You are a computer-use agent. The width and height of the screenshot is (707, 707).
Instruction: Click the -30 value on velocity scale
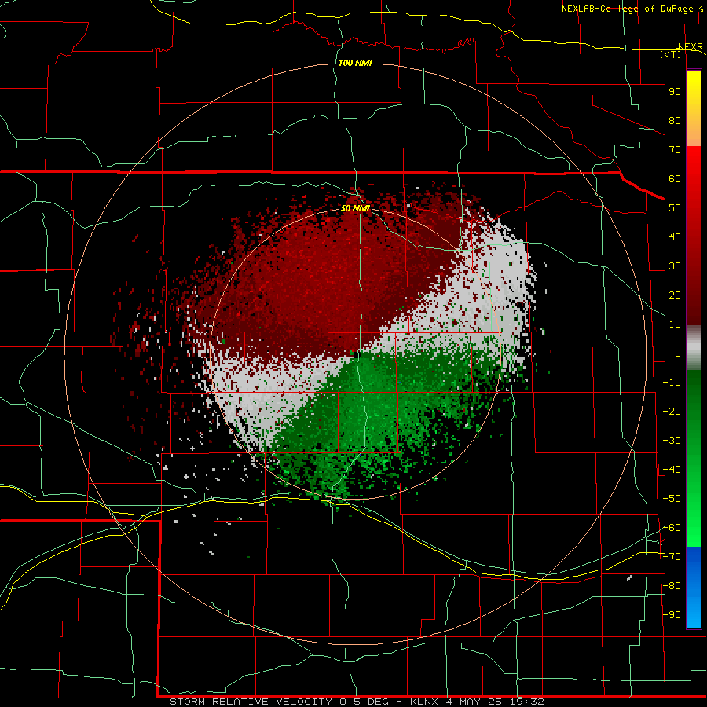point(672,440)
